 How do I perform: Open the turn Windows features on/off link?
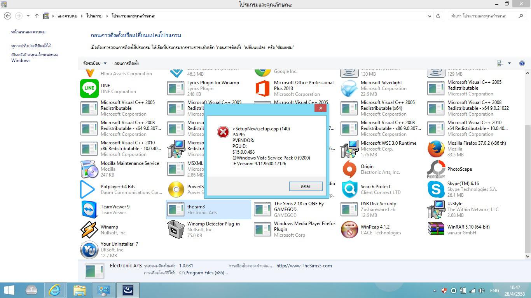coord(35,57)
